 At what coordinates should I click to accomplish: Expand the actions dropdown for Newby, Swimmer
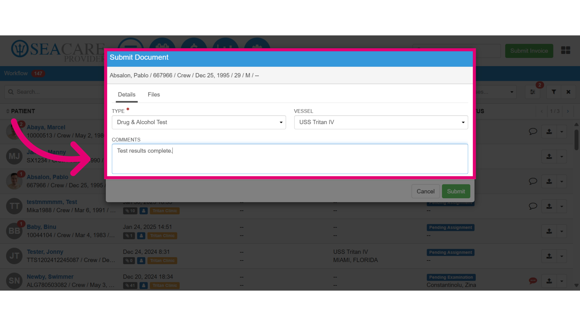tap(562, 281)
